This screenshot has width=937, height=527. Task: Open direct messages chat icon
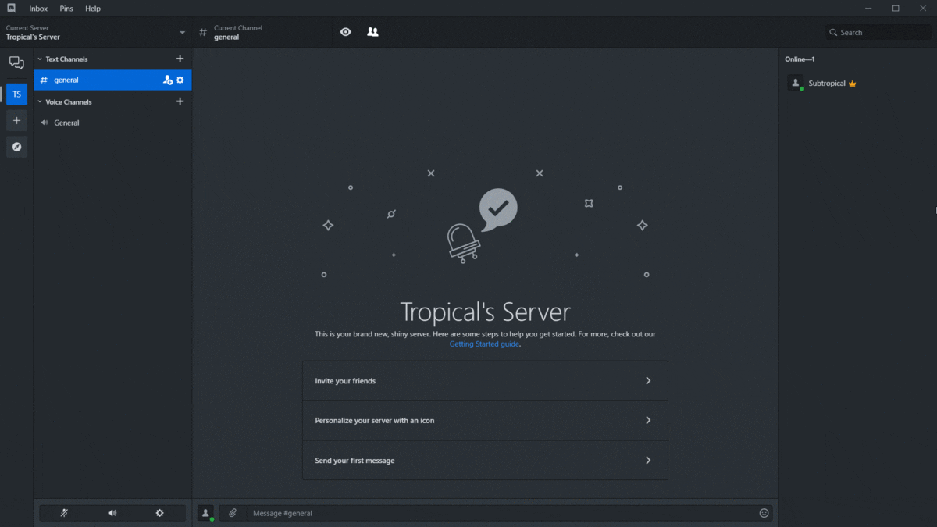[x=16, y=63]
